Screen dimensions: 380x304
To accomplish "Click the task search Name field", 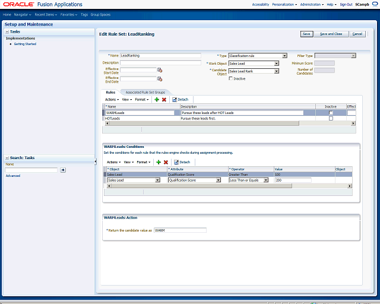I will 31,170.
